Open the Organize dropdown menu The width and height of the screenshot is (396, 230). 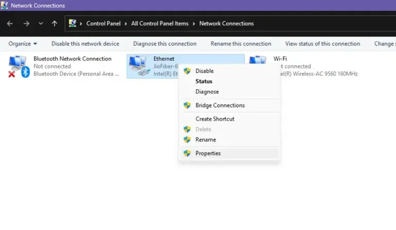23,44
